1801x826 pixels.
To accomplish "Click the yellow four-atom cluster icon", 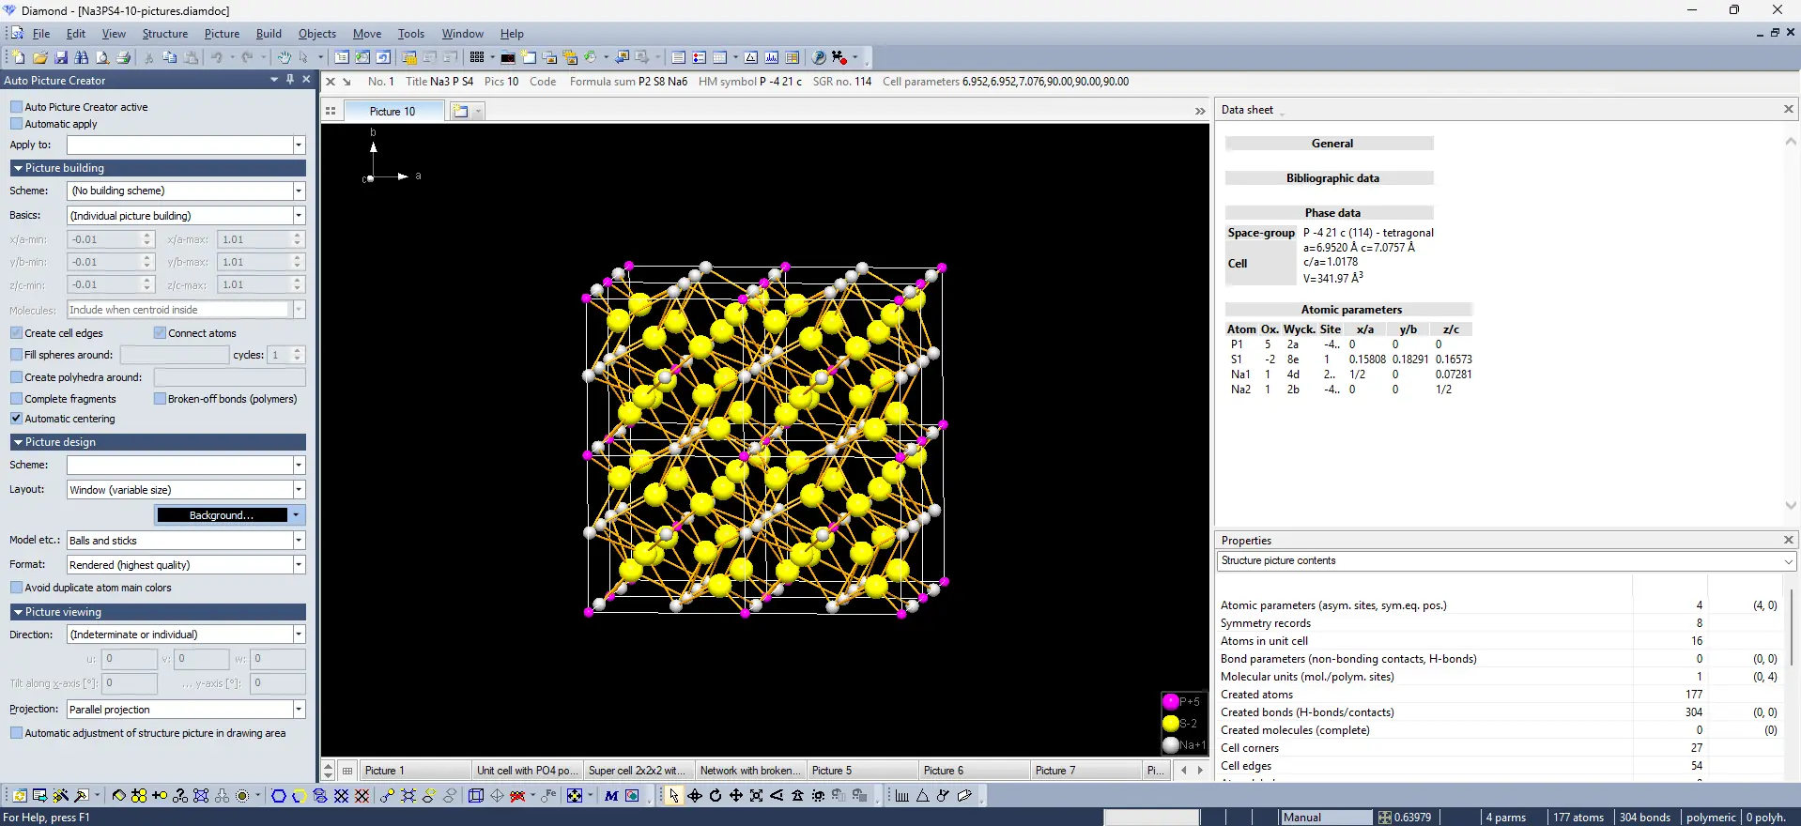I will point(139,795).
